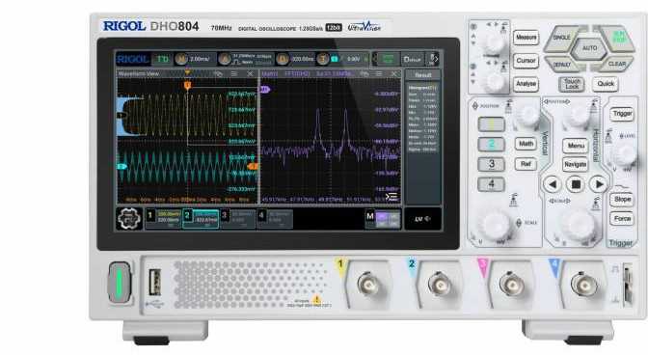Viewport: 648px width, 355px height.
Task: Click icon left of Waveform View menu
Action: pyautogui.click(x=218, y=73)
